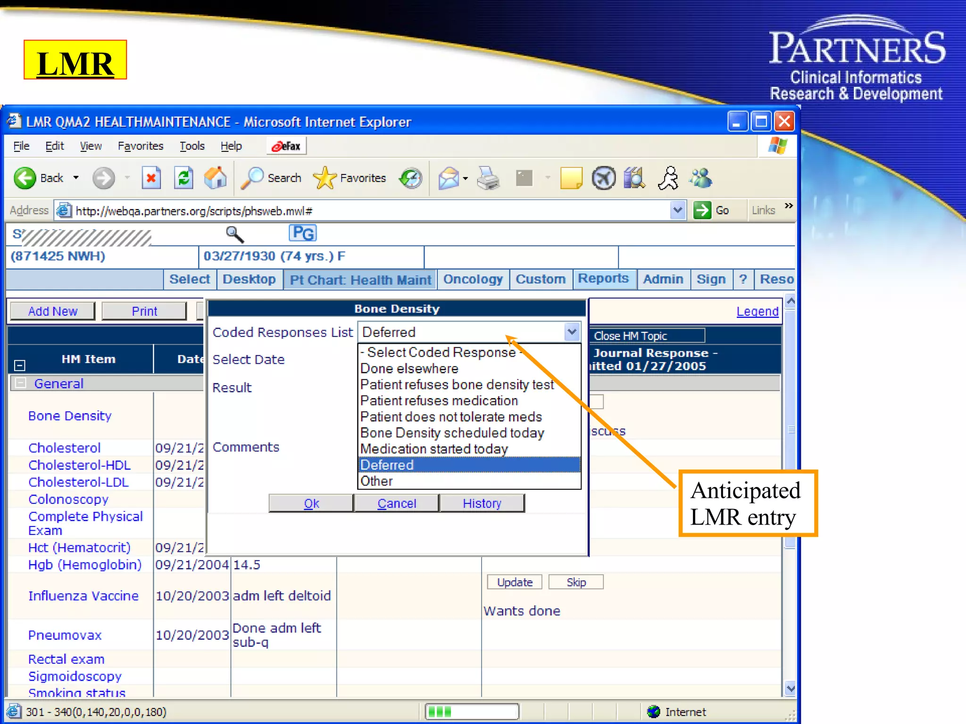This screenshot has height=724, width=966.
Task: Choose 'Done elsewhere' from coded responses
Action: (409, 369)
